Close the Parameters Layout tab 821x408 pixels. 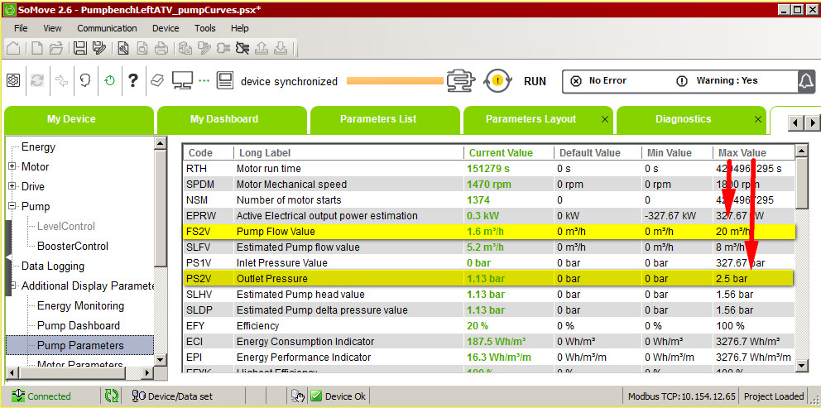tap(605, 119)
